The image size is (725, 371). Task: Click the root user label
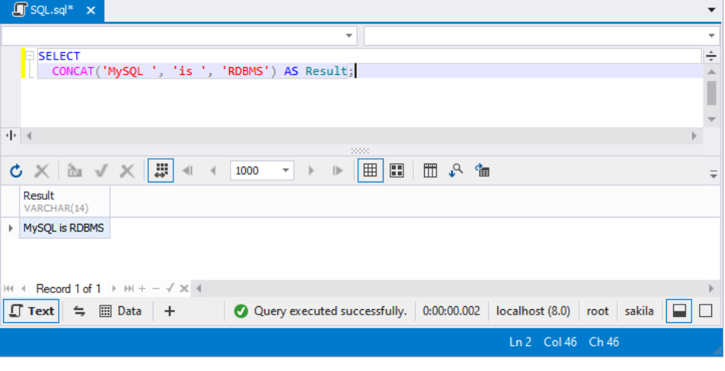598,311
